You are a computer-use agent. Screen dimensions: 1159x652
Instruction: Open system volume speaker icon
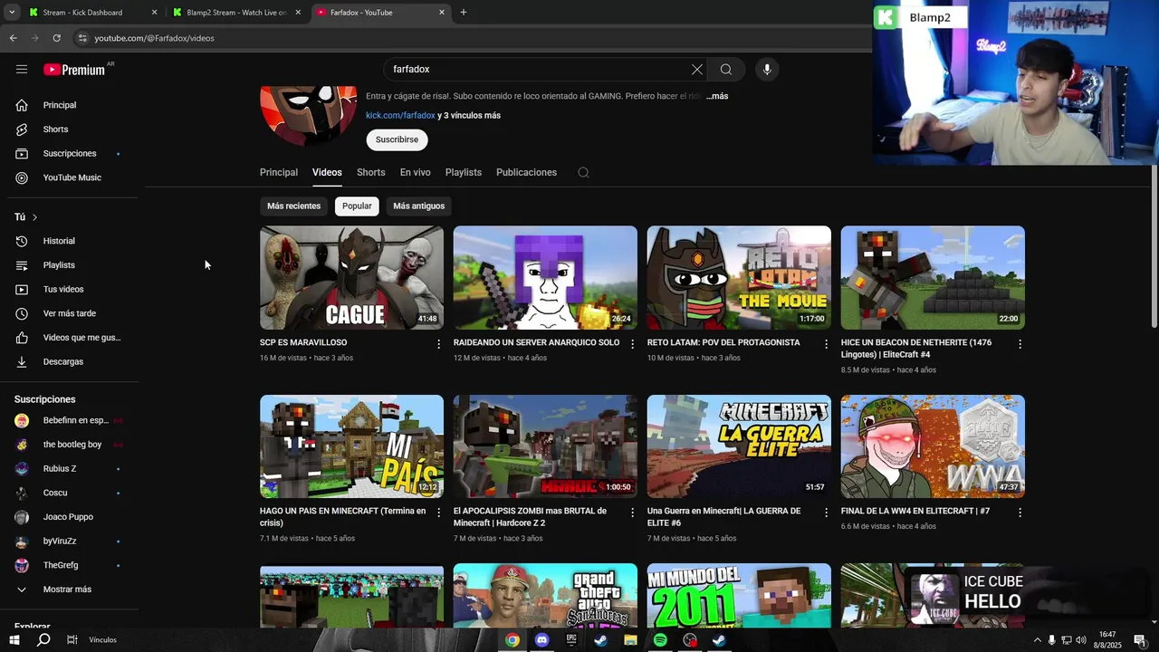pos(1080,640)
